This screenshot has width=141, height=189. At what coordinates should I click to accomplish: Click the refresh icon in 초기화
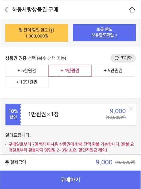coord(116,58)
